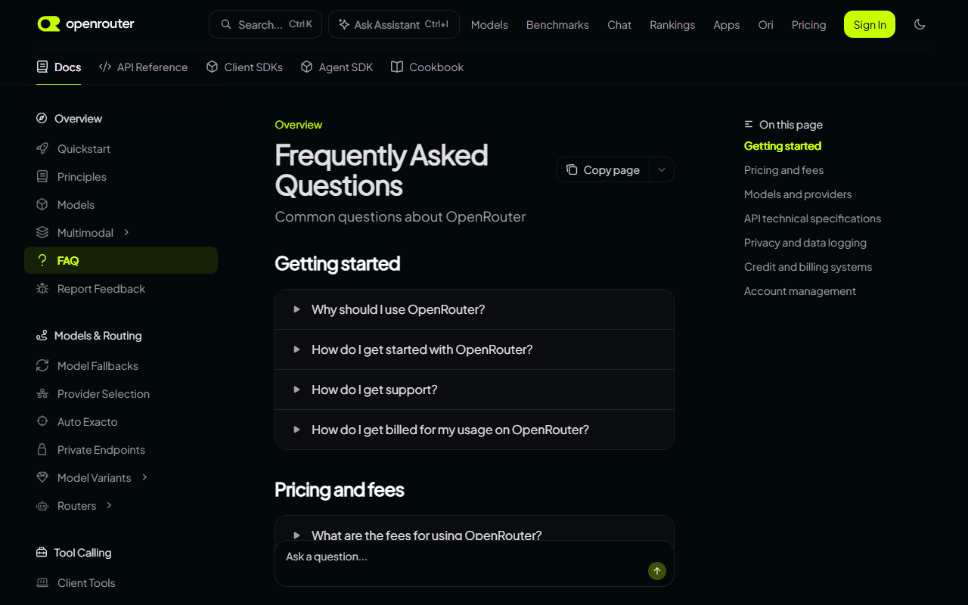Click the diamond icon beside Model Variants
The height and width of the screenshot is (605, 968).
tap(42, 478)
